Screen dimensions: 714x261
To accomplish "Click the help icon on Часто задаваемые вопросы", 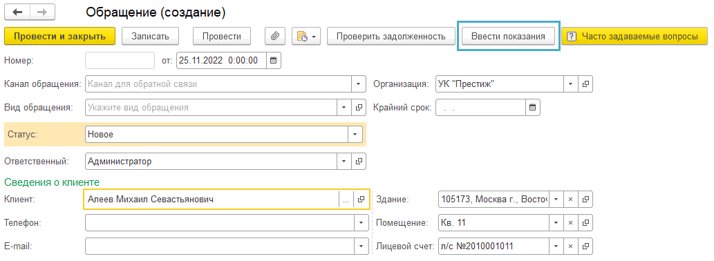I will [x=572, y=37].
